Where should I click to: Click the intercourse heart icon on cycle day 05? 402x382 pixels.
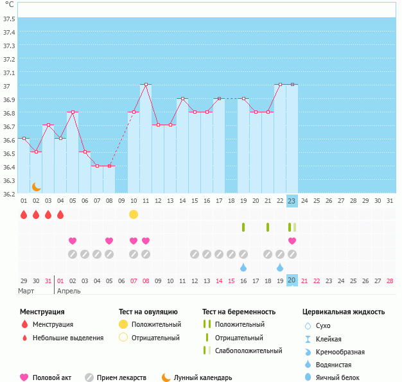(x=73, y=241)
